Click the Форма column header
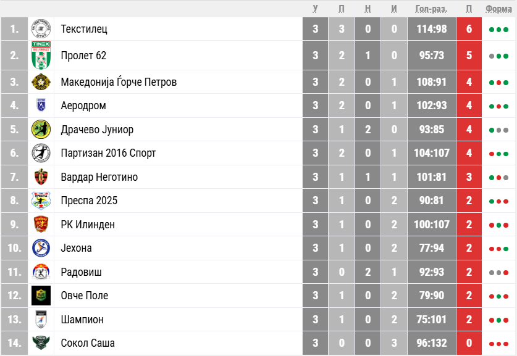Viewport: 517px width, 356px height. click(498, 9)
